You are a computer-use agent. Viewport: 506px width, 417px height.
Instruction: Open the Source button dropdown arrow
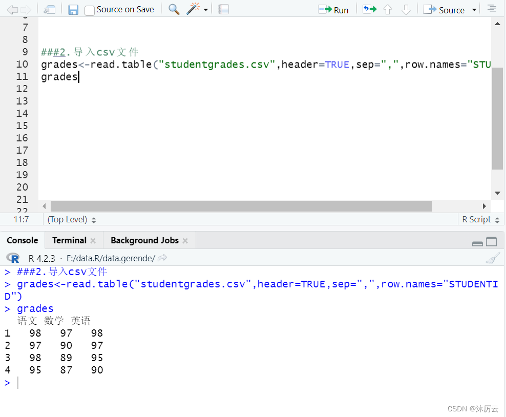[474, 9]
